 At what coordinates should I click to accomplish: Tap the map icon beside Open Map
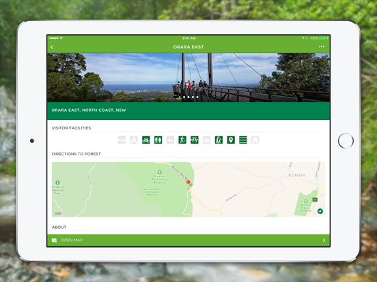(x=55, y=240)
